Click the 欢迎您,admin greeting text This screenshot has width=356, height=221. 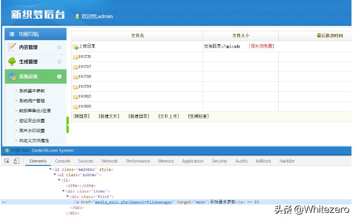coord(97,16)
